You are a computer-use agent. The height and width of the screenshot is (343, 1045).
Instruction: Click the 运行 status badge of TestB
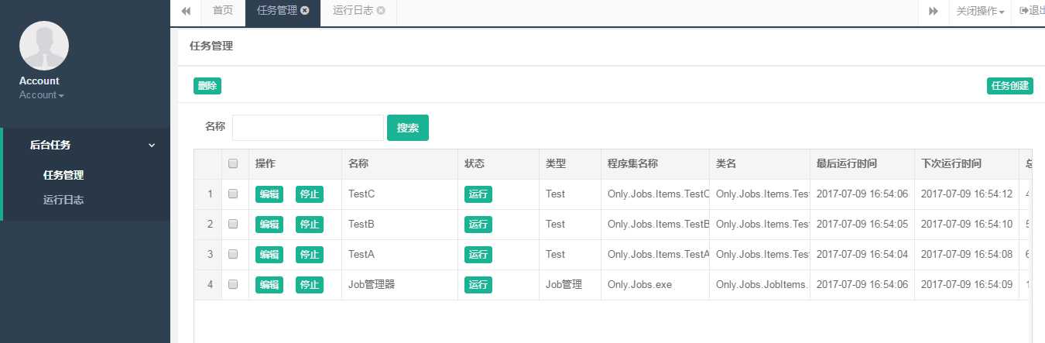click(x=478, y=225)
